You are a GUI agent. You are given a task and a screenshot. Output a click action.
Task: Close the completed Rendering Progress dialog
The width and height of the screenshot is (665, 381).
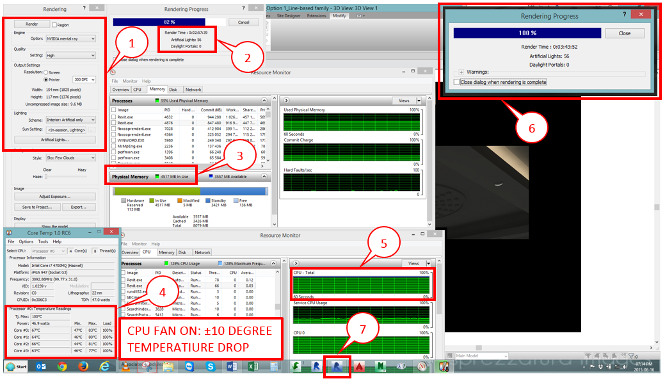tap(625, 33)
